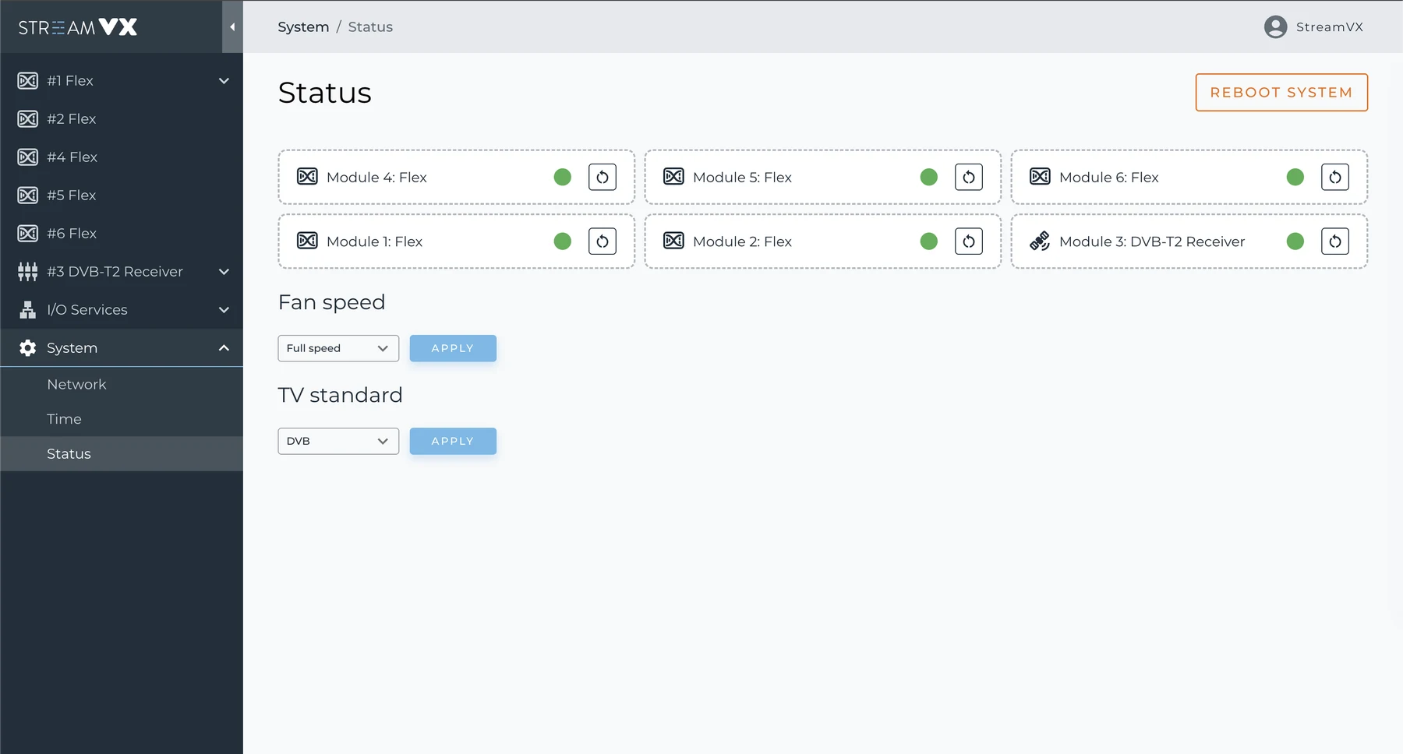Click the Flex icon on Module 5 card
1403x754 pixels.
pyautogui.click(x=673, y=176)
